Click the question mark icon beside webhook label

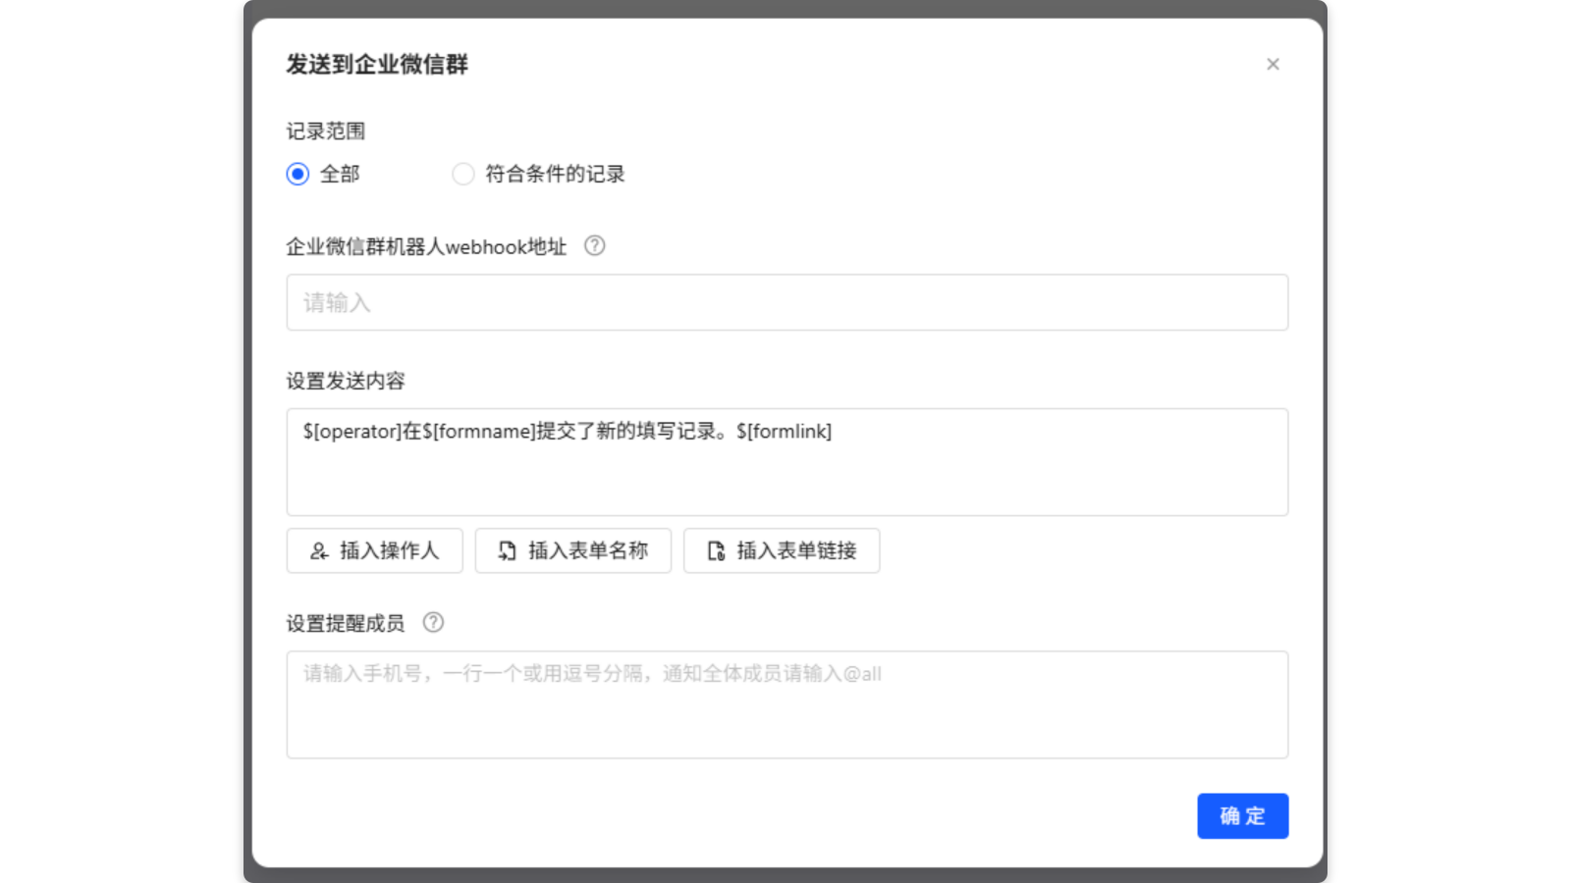pos(594,246)
